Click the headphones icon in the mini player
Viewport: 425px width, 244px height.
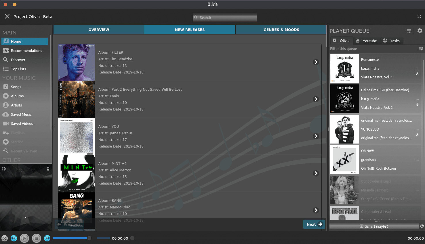click(x=4, y=169)
